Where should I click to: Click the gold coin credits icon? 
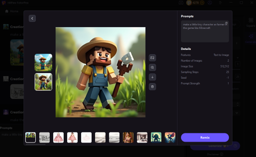coord(189,3)
